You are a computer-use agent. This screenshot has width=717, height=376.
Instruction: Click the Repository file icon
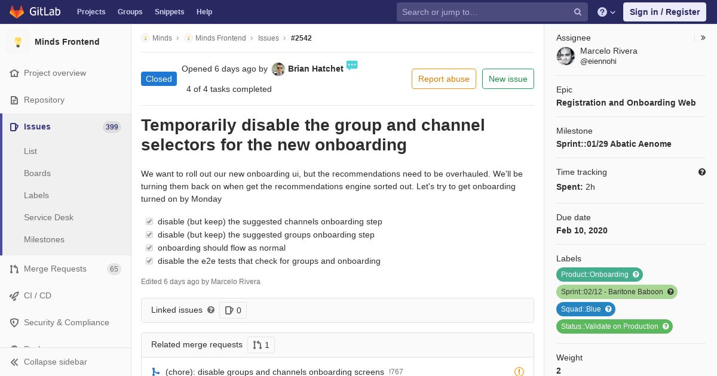[14, 100]
